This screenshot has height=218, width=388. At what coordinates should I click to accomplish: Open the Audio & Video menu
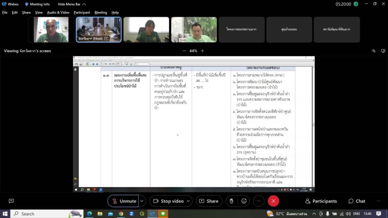coord(58,12)
